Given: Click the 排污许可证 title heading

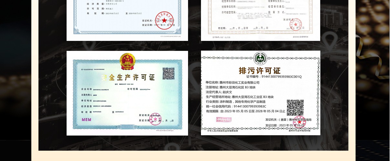Looking at the screenshot, I should [x=259, y=71].
